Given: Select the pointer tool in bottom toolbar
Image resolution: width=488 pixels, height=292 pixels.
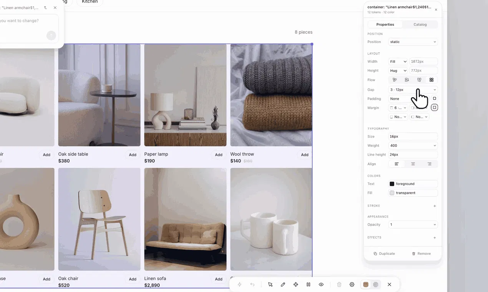Looking at the screenshot, I should [270, 285].
